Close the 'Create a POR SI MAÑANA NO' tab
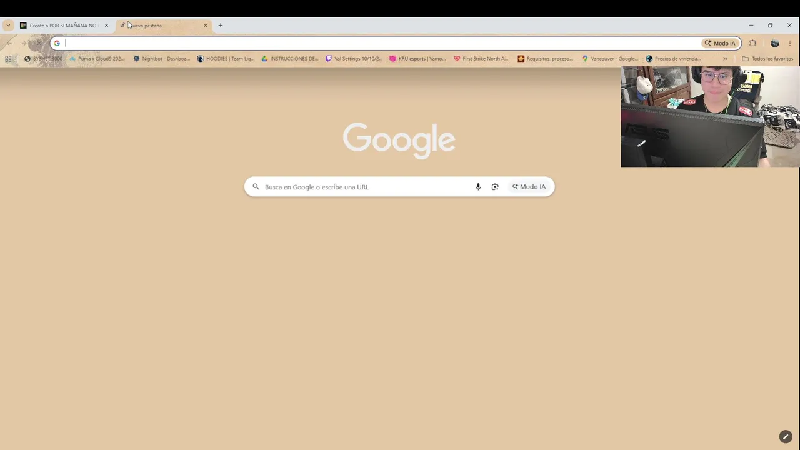Image resolution: width=800 pixels, height=450 pixels. pos(106,26)
